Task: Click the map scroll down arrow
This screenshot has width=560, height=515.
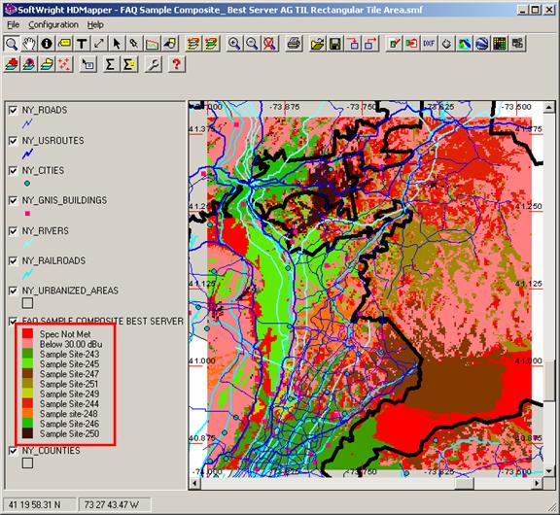Action: click(549, 472)
